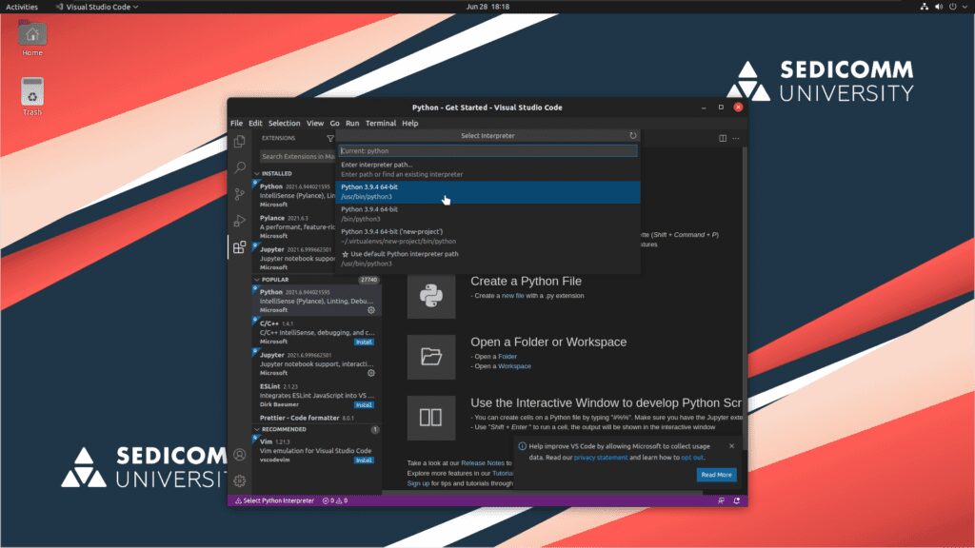
Task: Open the Selection menu
Action: click(284, 124)
